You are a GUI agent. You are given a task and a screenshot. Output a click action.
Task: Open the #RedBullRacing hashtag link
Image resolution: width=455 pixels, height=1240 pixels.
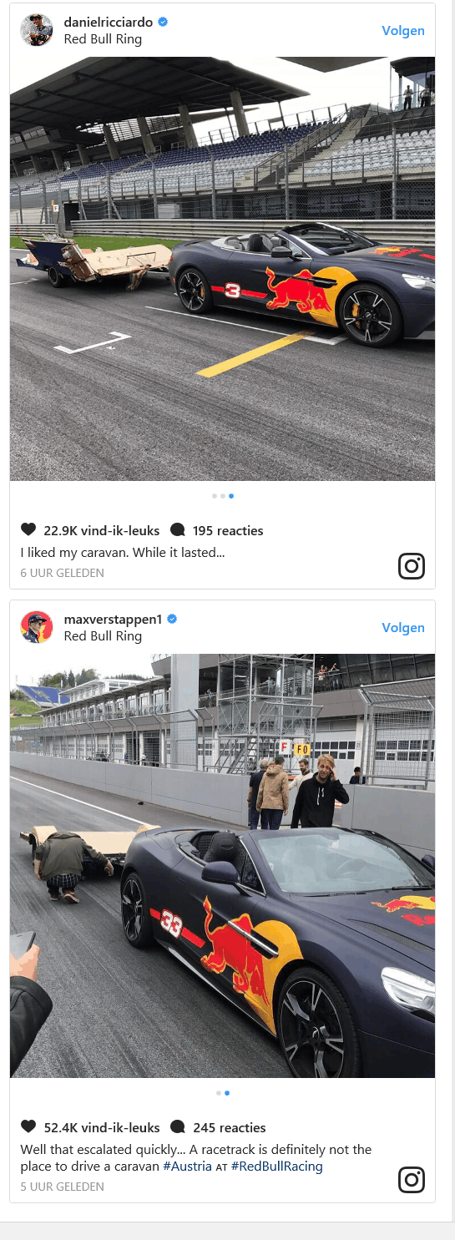click(x=277, y=1167)
